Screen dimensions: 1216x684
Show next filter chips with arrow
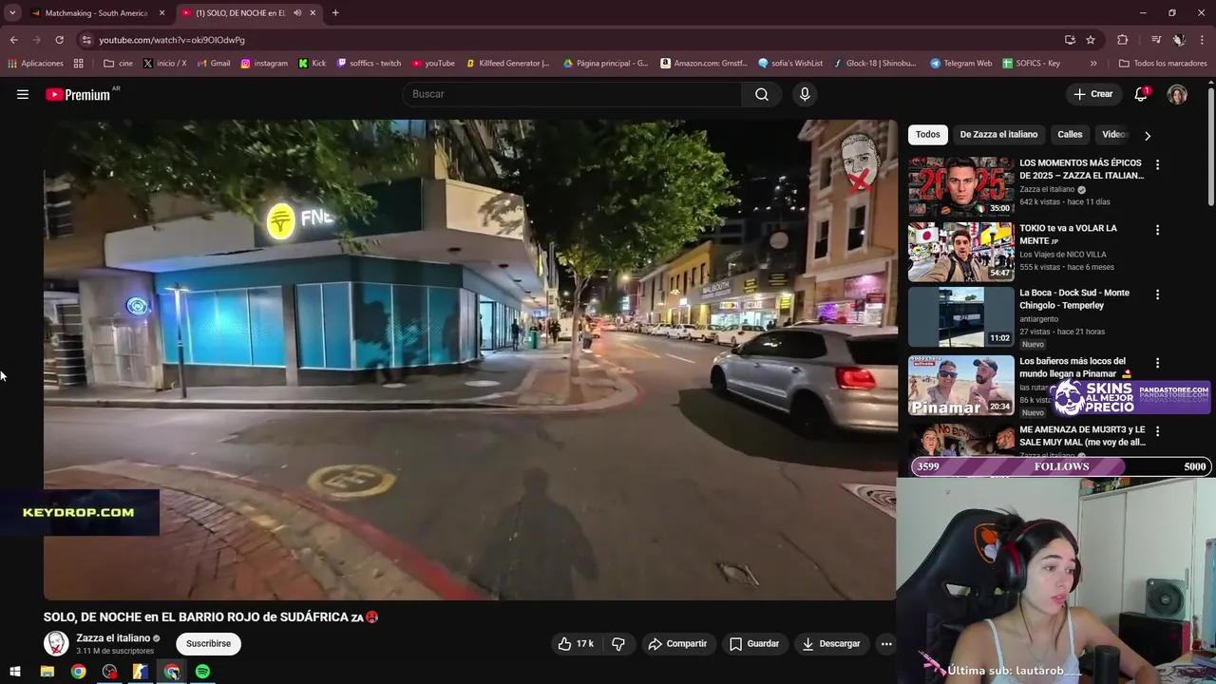(1147, 135)
